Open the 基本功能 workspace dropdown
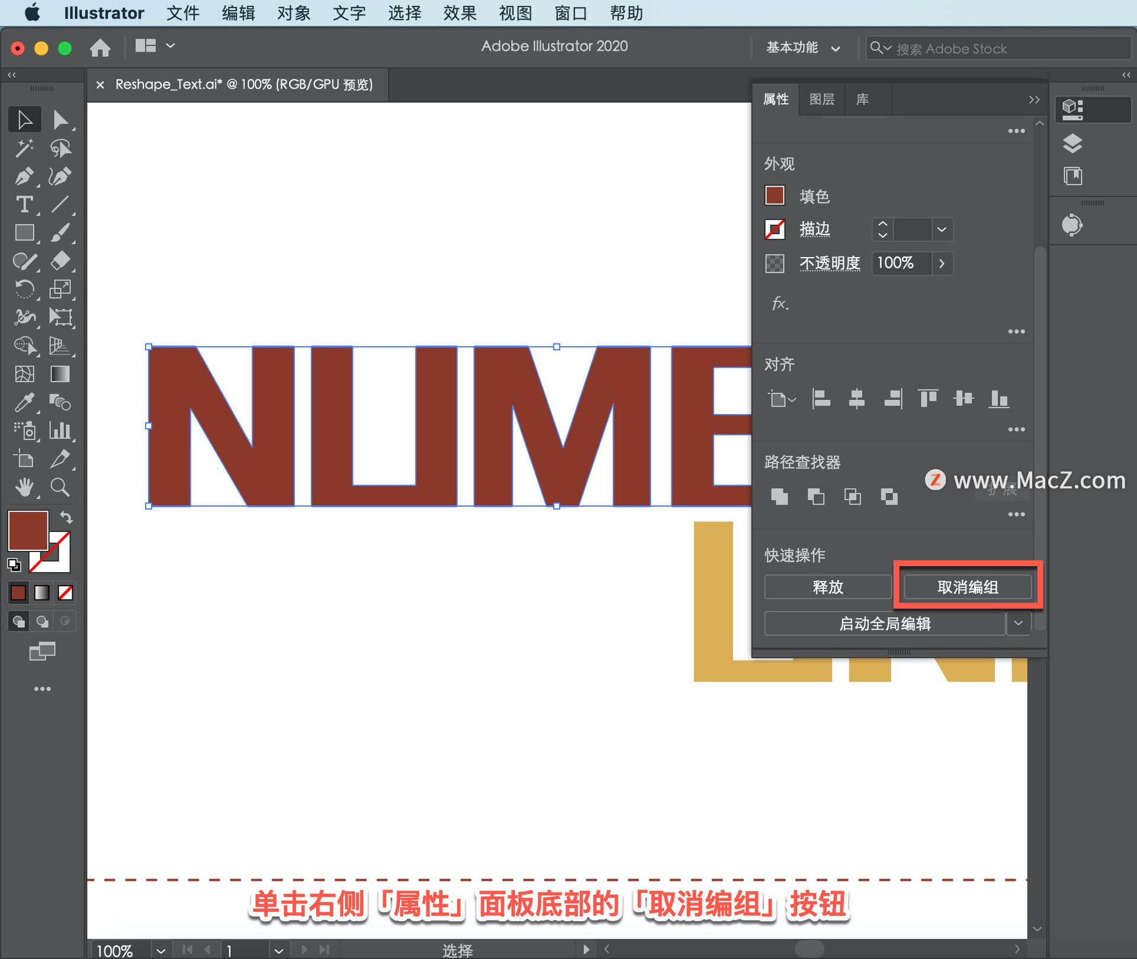This screenshot has height=959, width=1137. click(x=803, y=48)
